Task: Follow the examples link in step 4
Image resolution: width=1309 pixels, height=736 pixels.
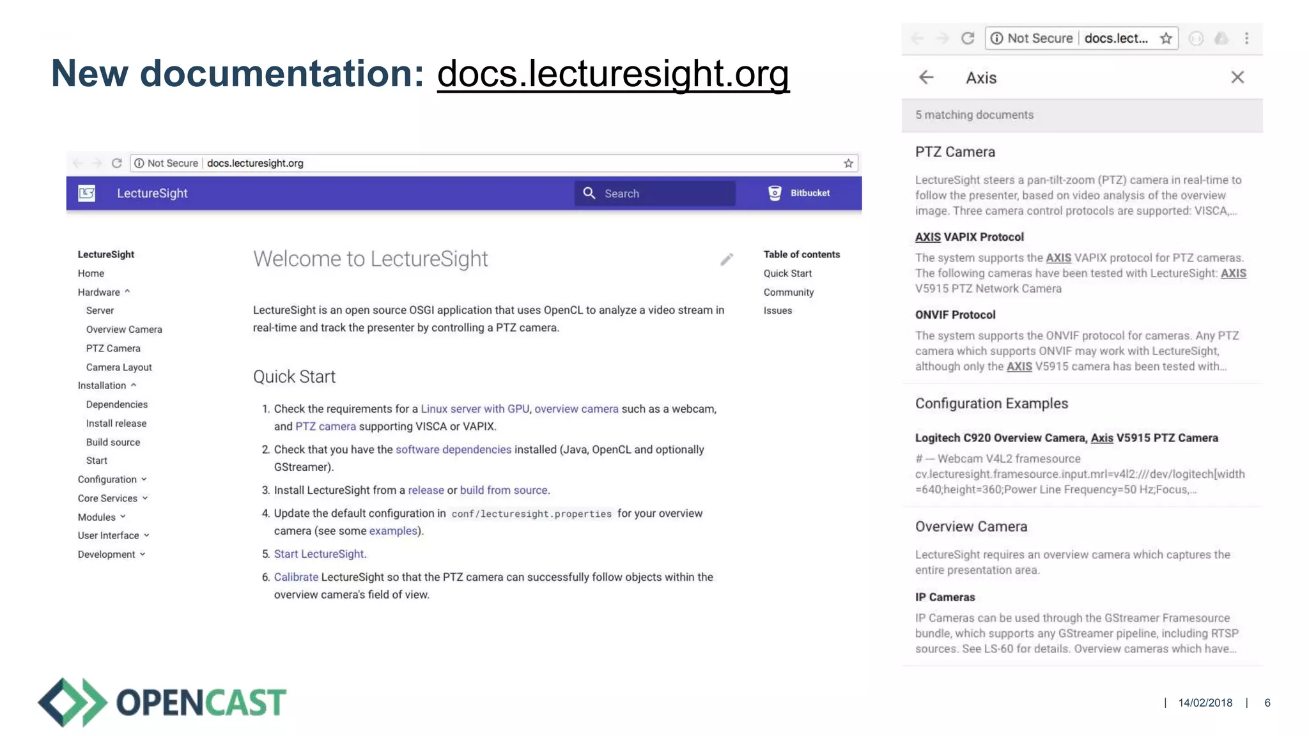Action: 393,531
